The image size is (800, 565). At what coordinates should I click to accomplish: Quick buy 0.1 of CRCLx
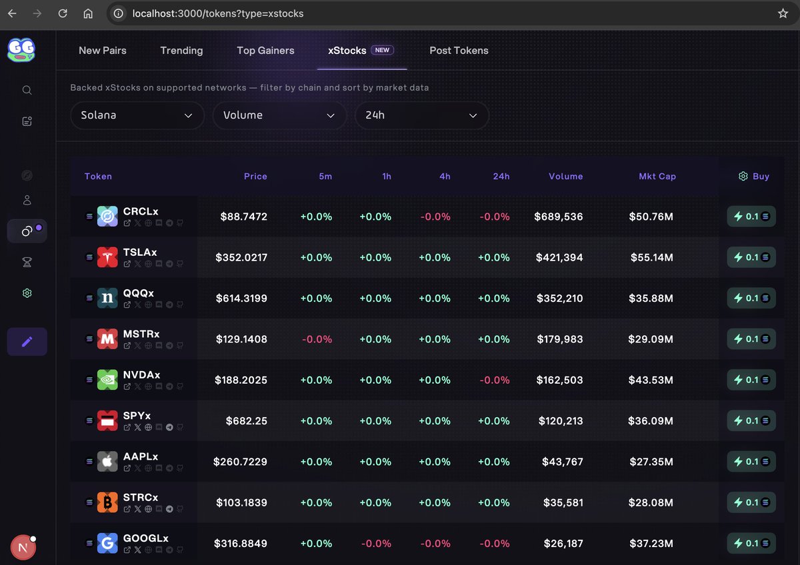[751, 217]
